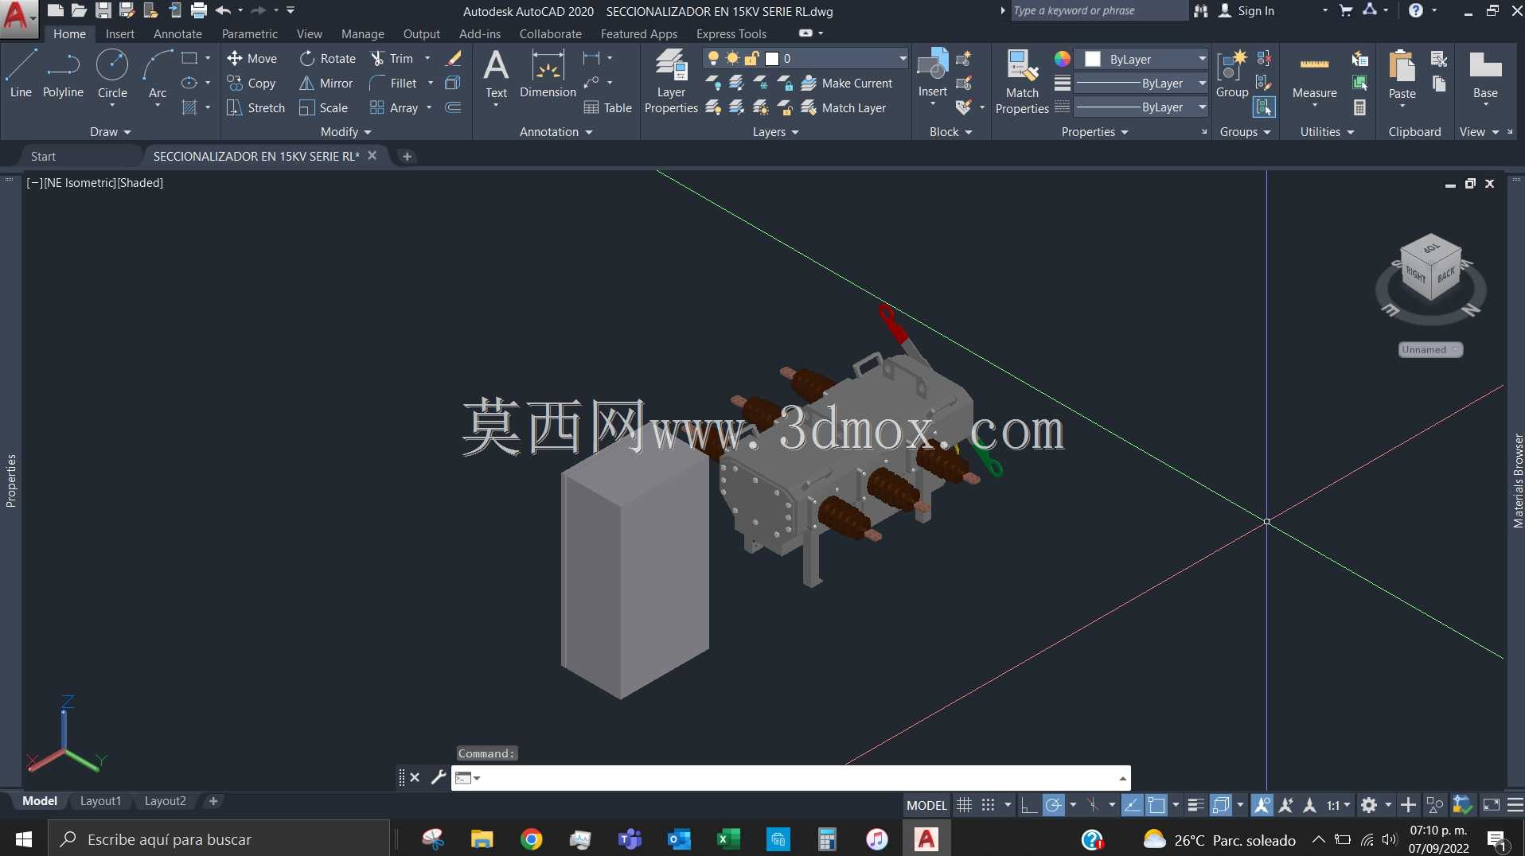Click the Mirror tool
The width and height of the screenshot is (1525, 856).
pos(326,83)
